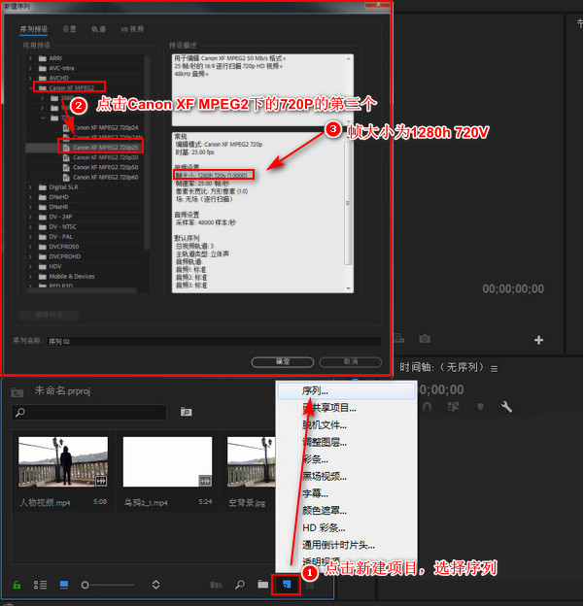The image size is (584, 606).
Task: Expand the DNxHR preset folder
Action: (x=30, y=207)
